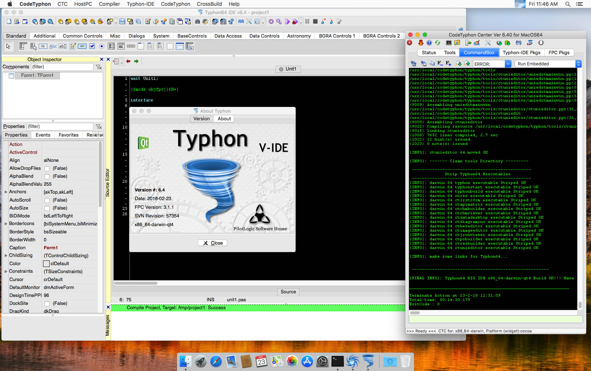Image resolution: width=591 pixels, height=371 pixels.
Task: Click the purple Run arrow in toolbar
Action: pyautogui.click(x=287, y=22)
